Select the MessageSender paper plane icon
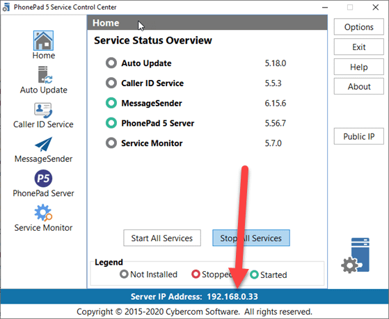Viewport: 389px width, 319px height. click(x=44, y=145)
